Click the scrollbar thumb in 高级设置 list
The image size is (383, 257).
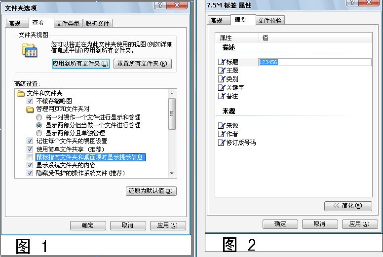(x=172, y=114)
